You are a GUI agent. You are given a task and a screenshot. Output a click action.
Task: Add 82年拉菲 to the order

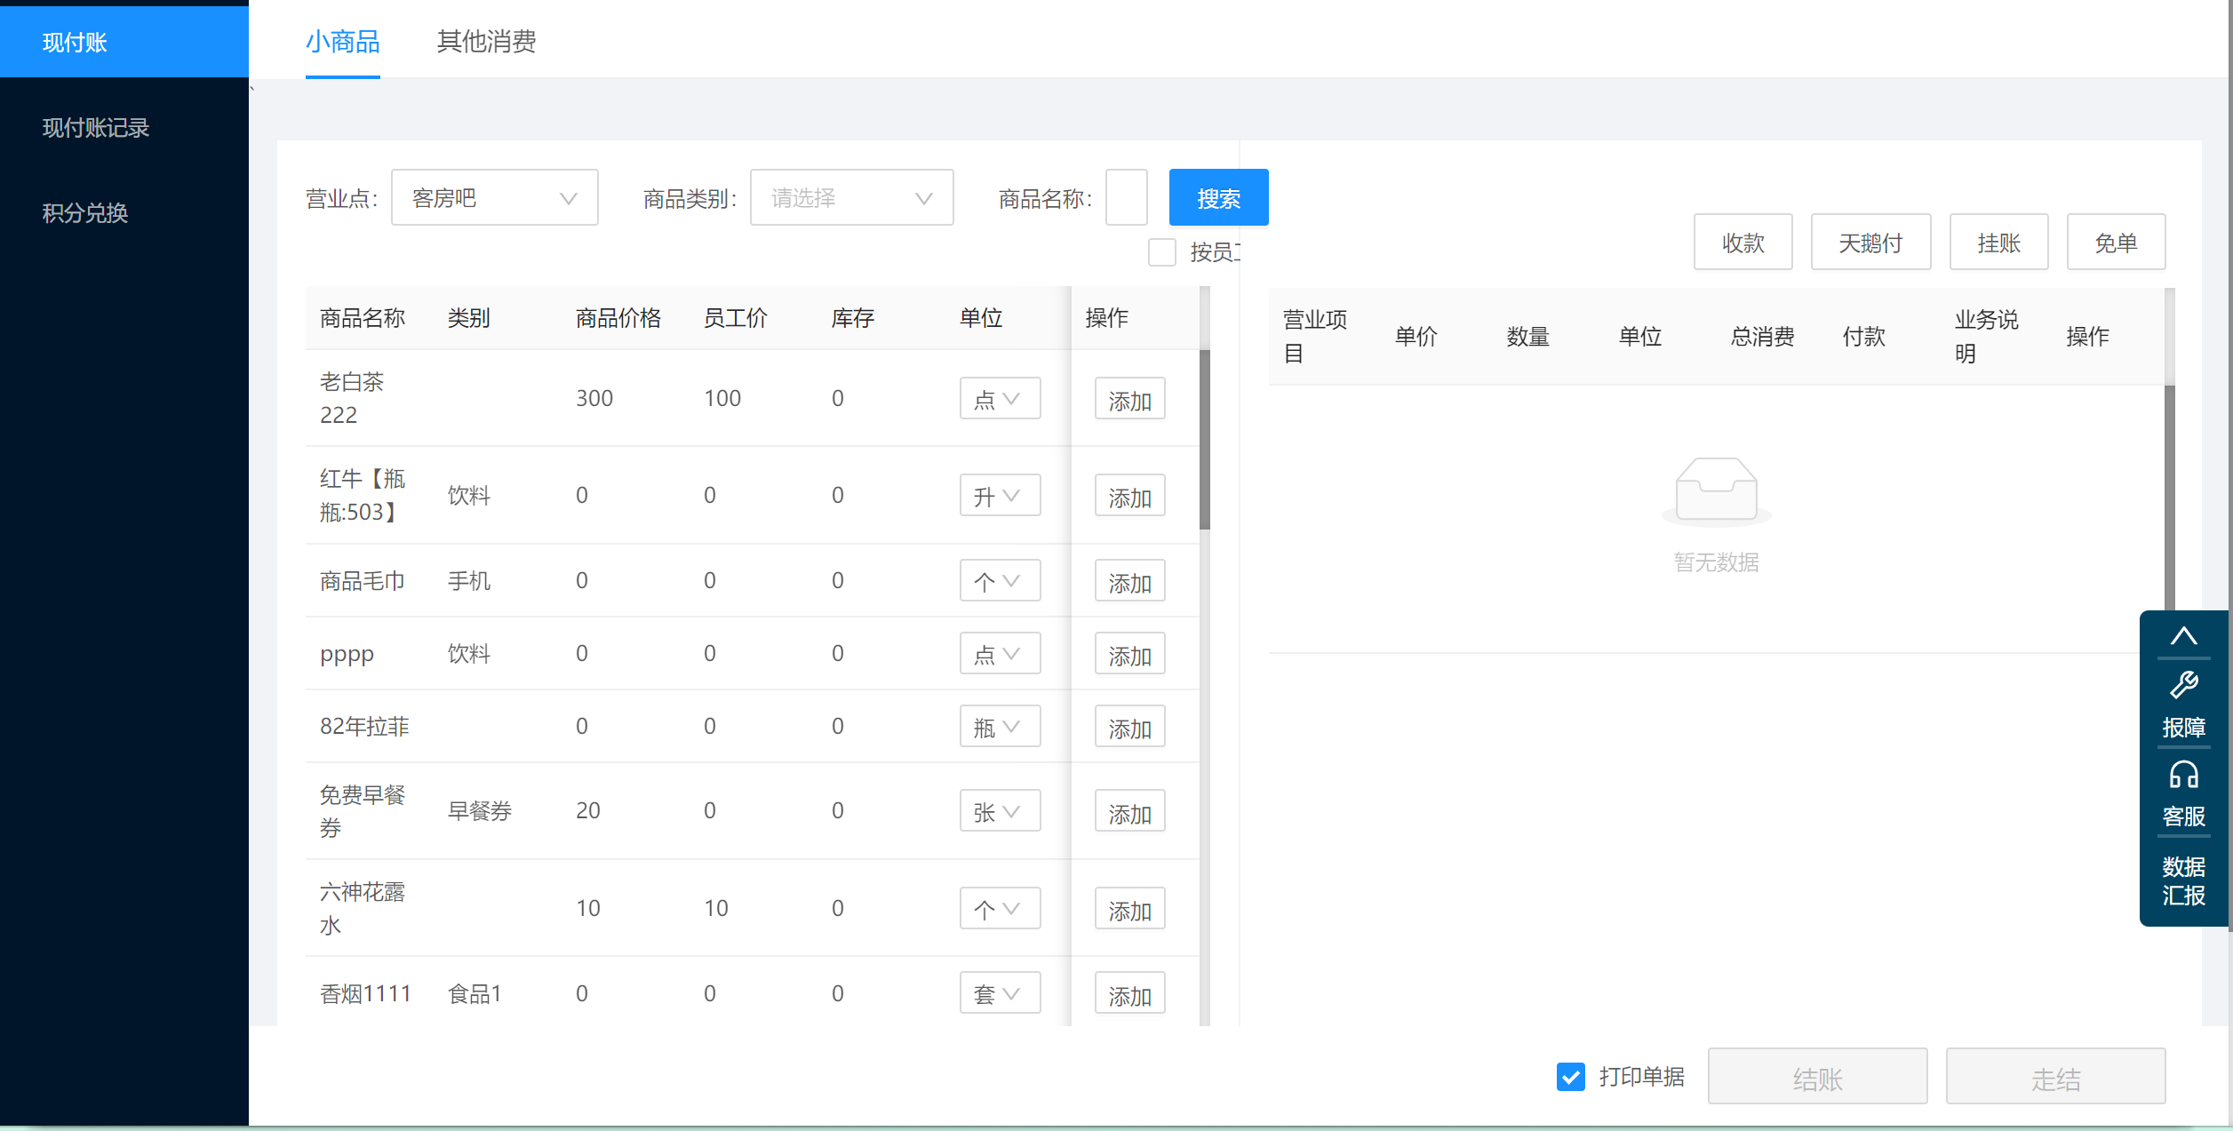coord(1129,727)
